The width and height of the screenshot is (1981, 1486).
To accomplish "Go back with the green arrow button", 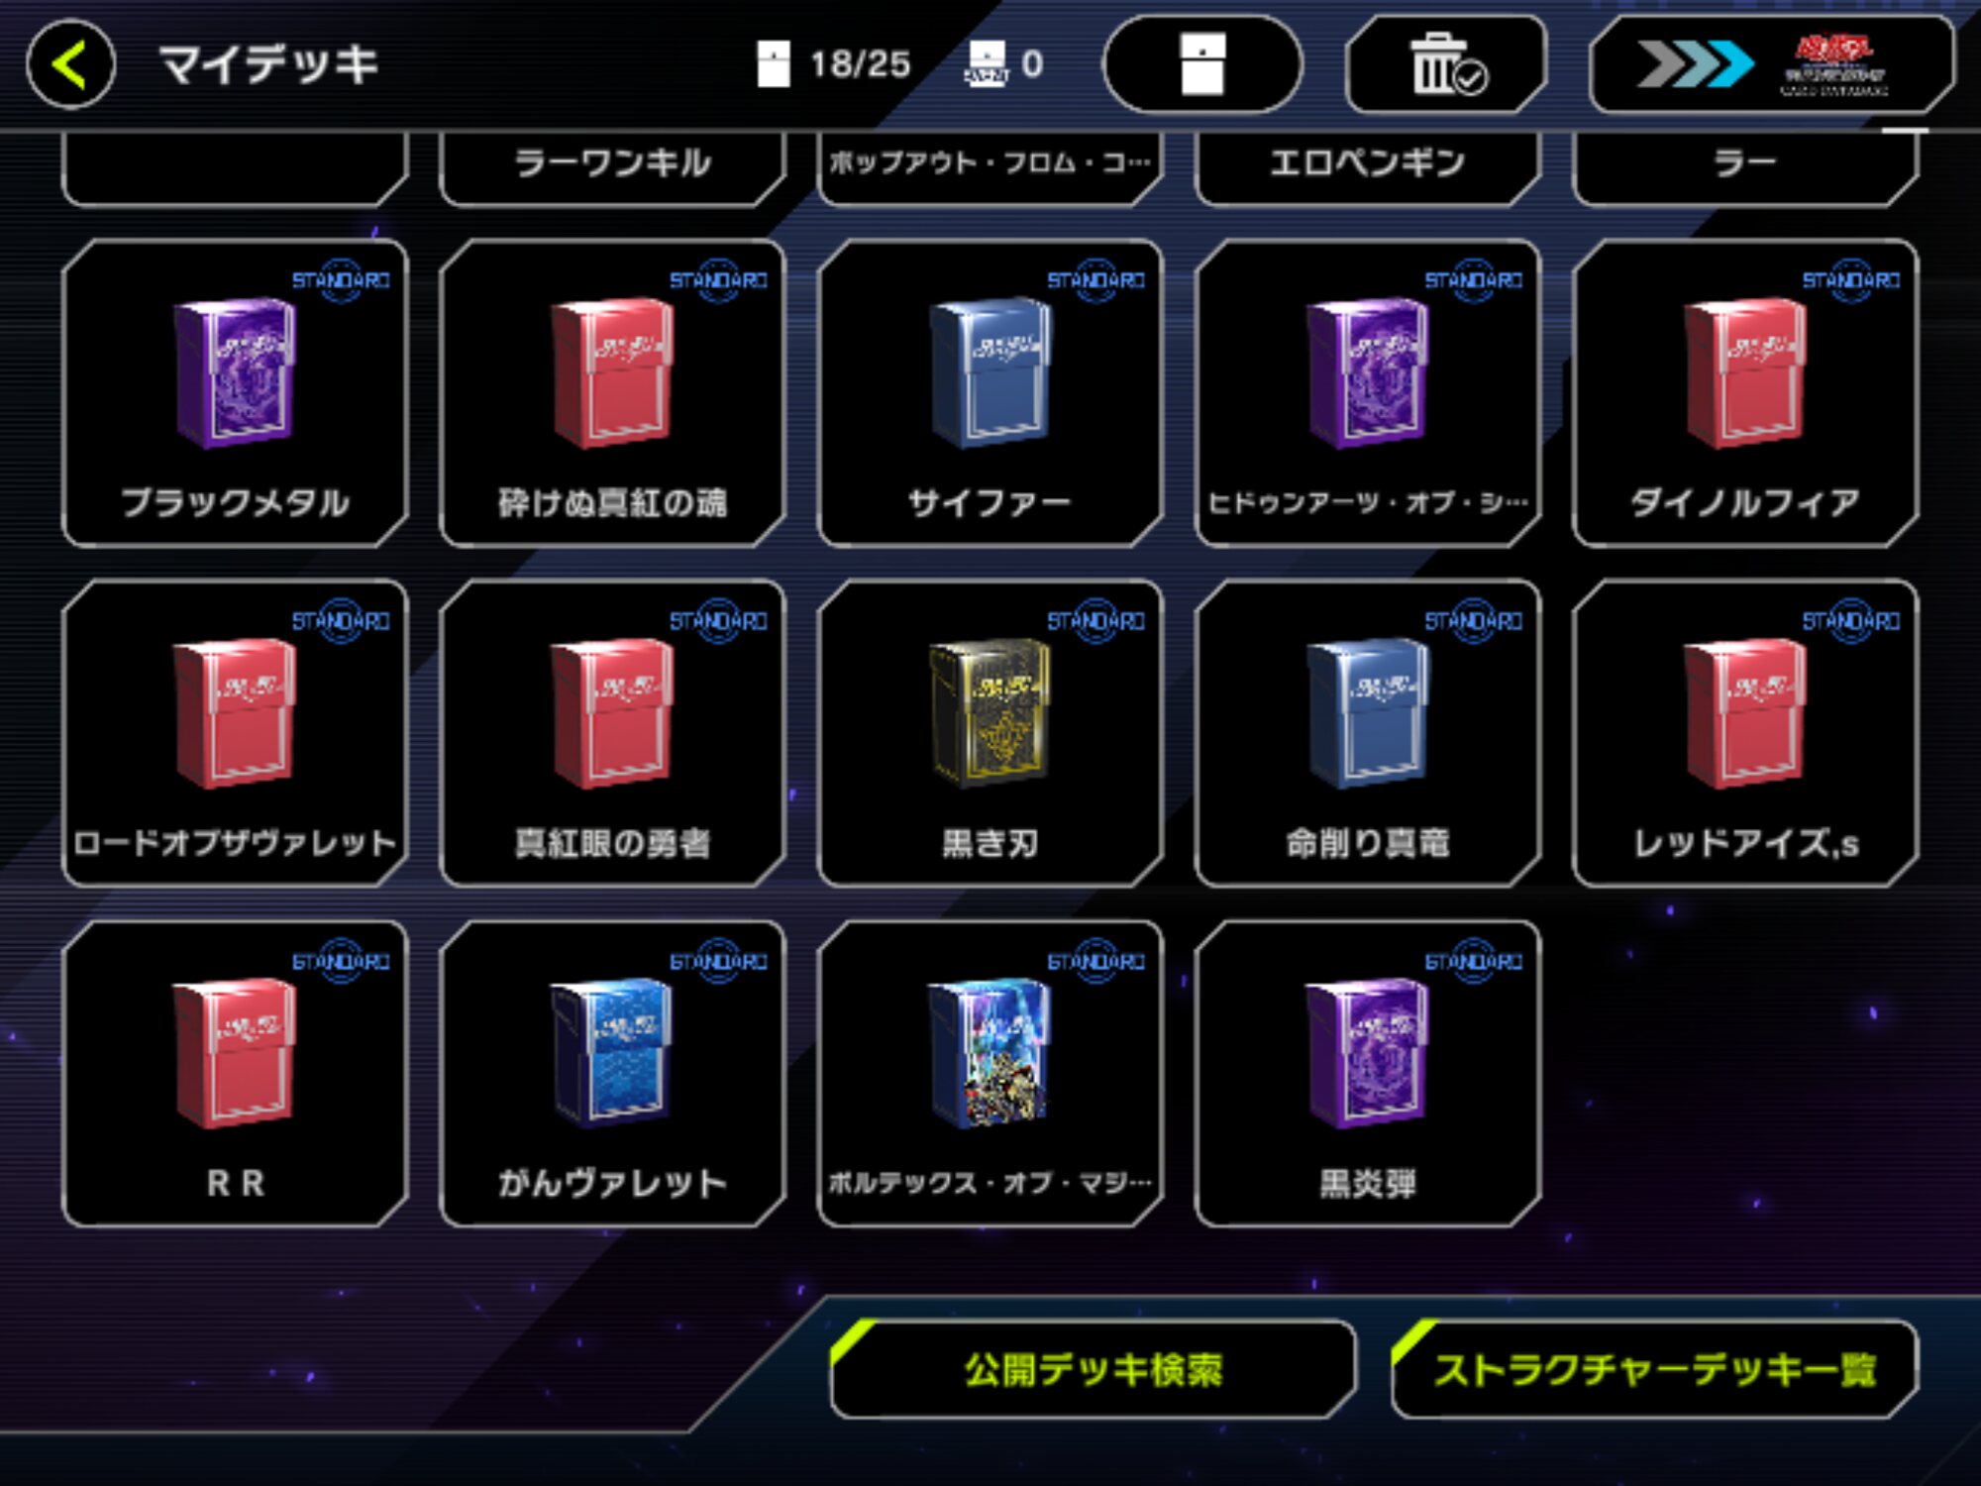I will pos(70,64).
